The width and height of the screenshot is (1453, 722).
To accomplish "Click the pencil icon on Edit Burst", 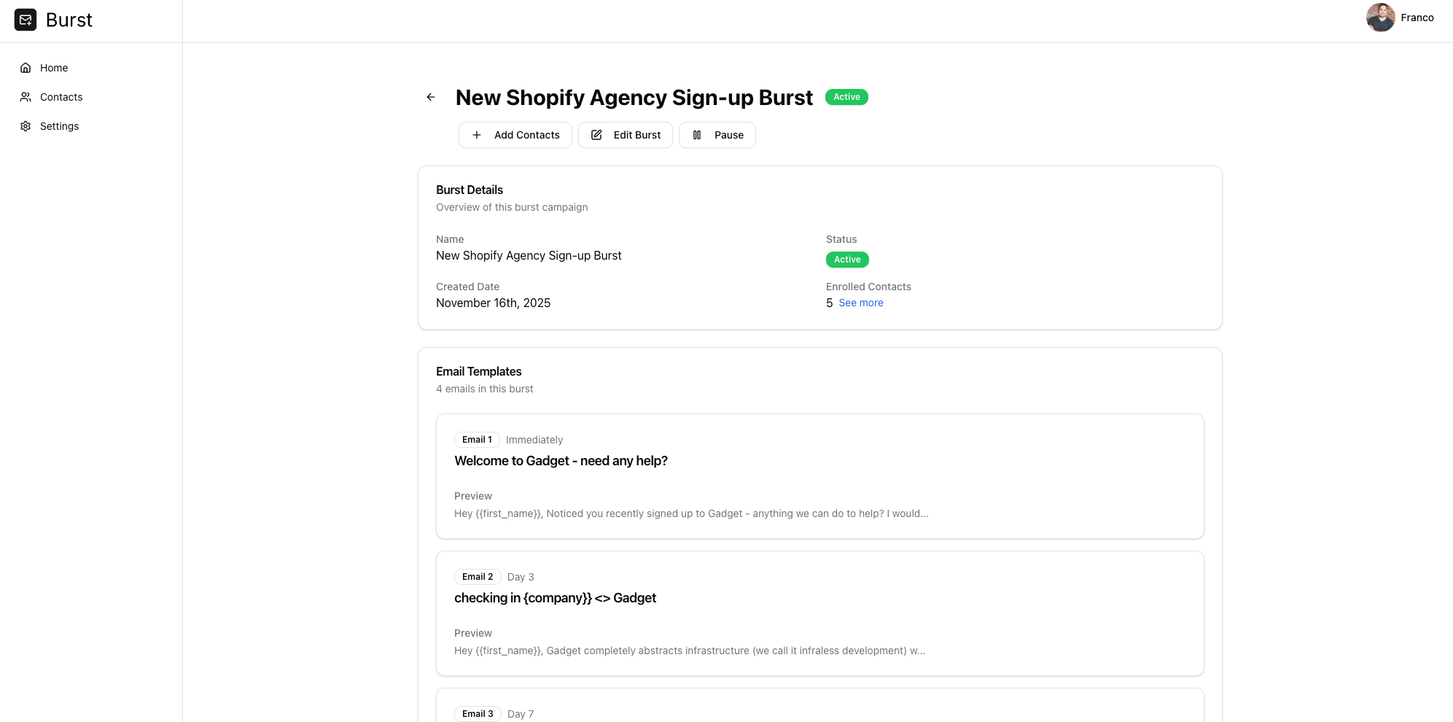I will [x=596, y=135].
